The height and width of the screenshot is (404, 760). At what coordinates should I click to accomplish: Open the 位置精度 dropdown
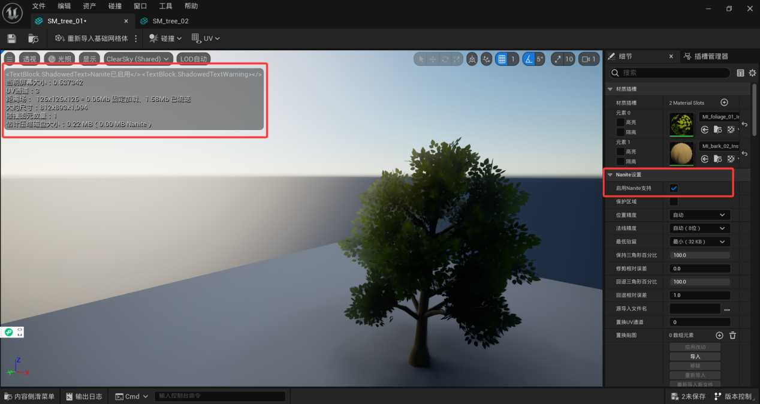(699, 215)
